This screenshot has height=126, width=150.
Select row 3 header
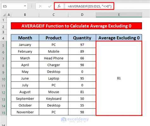(x=3, y=32)
